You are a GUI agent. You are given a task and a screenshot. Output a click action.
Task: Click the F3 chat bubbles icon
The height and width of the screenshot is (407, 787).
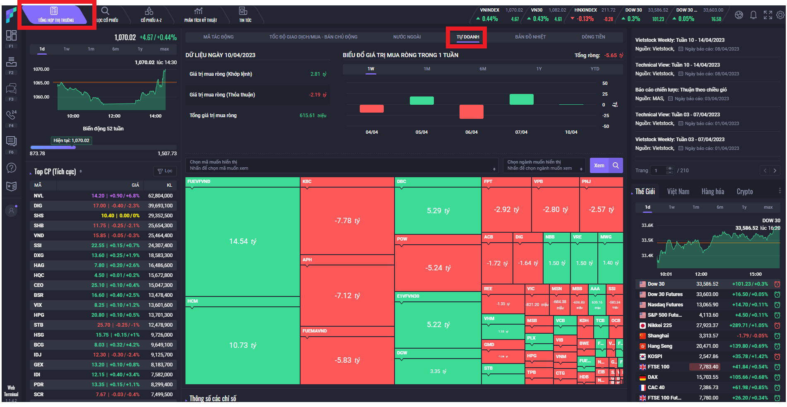[11, 88]
